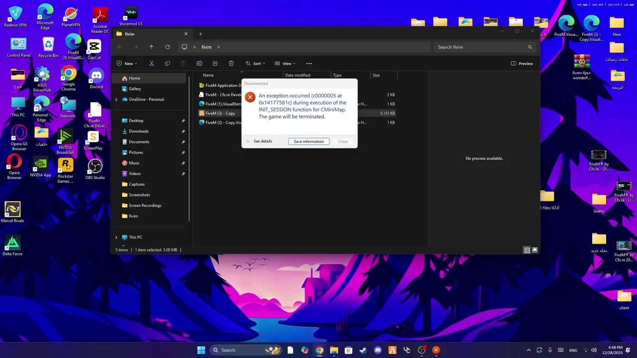This screenshot has width=637, height=358.
Task: Refresh the fivim folder view
Action: click(167, 47)
